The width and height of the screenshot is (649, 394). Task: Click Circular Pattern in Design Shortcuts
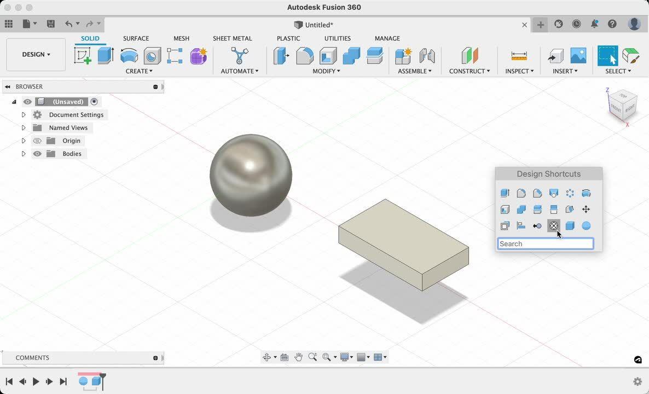point(570,193)
